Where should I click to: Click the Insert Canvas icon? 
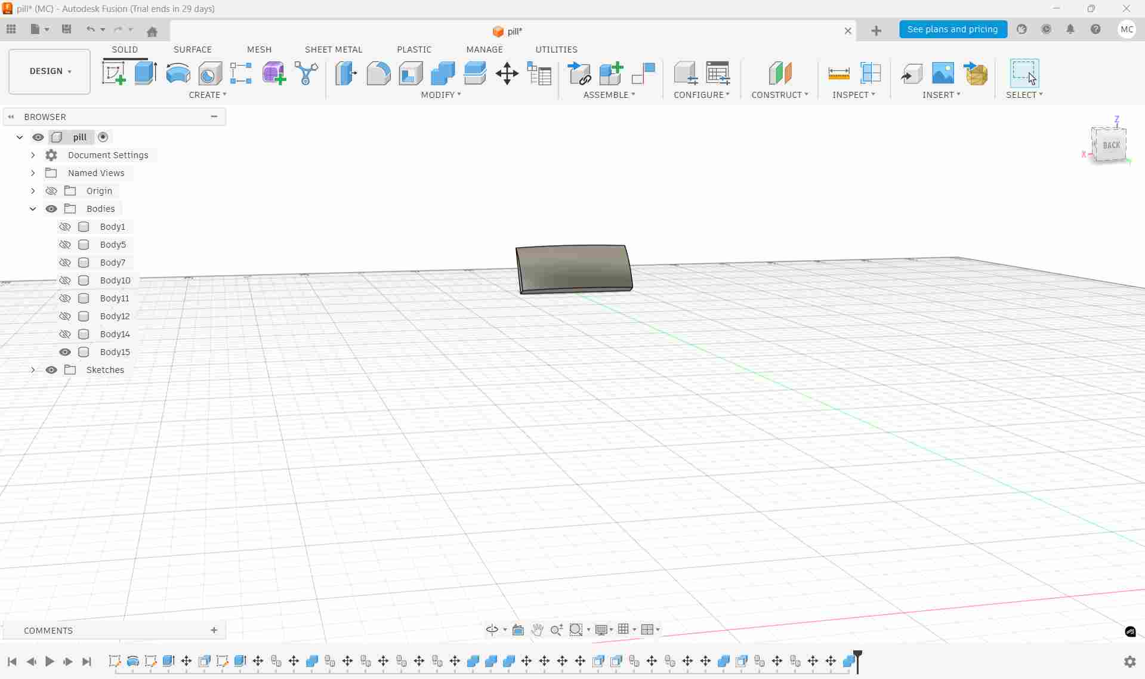point(943,73)
